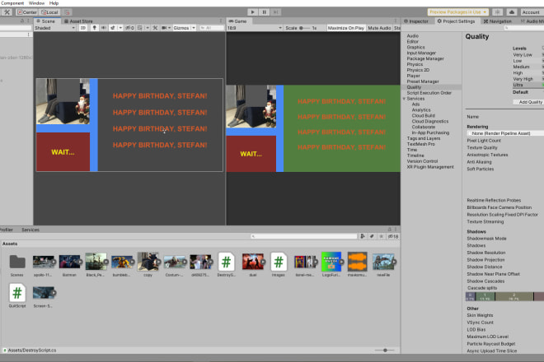Select the orange audio waveform asset
The image size is (544, 362).
(357, 262)
